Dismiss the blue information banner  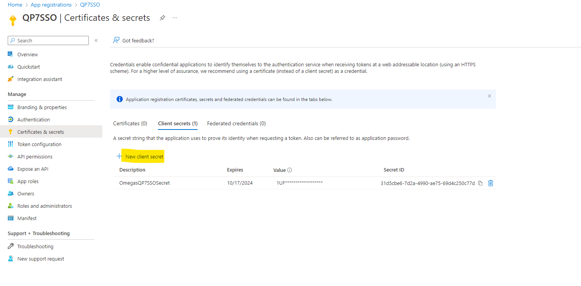pos(489,96)
